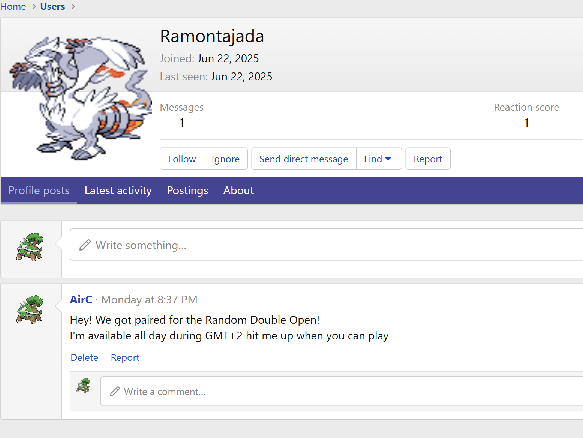
Task: Open Users breadcrumb link
Action: [x=52, y=7]
